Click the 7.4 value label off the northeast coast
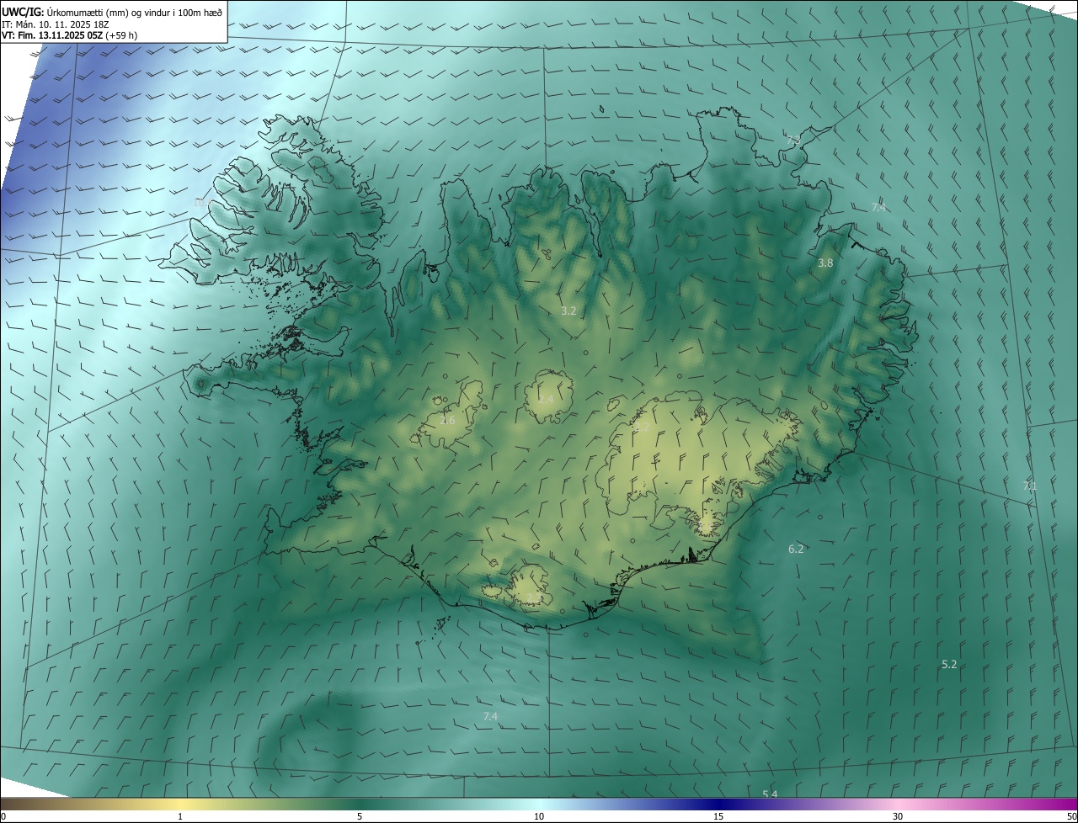 click(878, 207)
